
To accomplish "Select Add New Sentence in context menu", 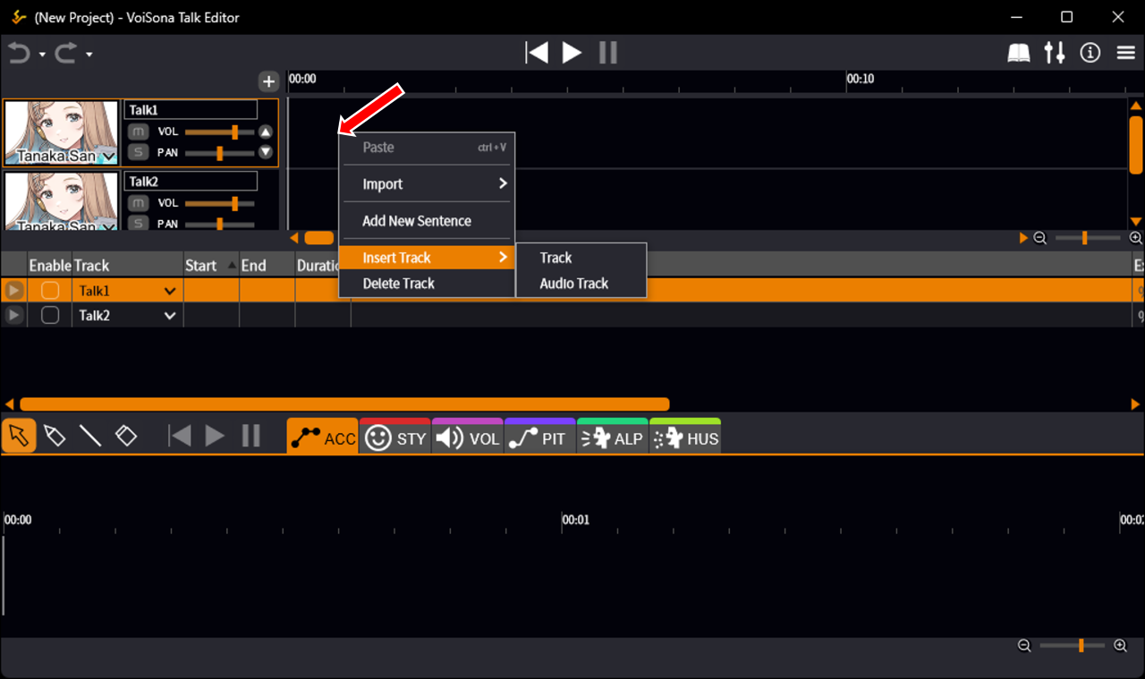I will [x=427, y=221].
